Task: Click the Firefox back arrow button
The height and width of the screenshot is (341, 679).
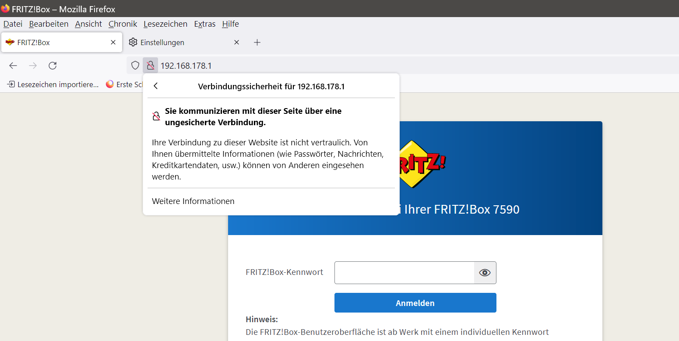Action: pyautogui.click(x=13, y=66)
